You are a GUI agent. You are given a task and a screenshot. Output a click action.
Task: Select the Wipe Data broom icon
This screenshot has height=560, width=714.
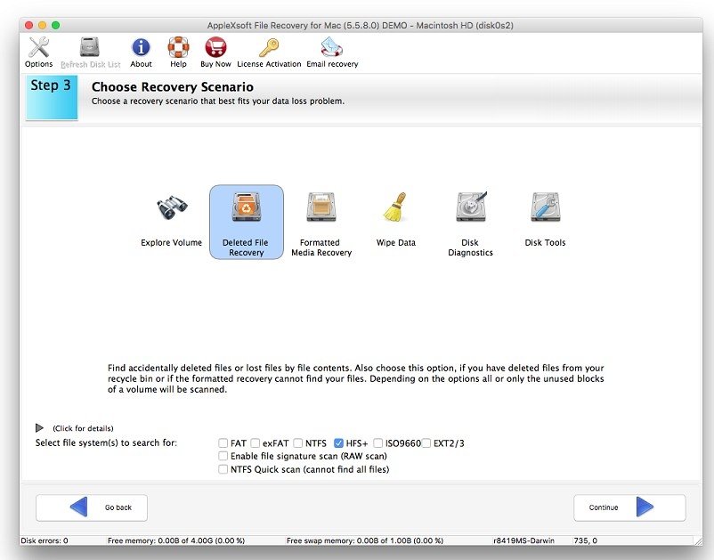[395, 207]
